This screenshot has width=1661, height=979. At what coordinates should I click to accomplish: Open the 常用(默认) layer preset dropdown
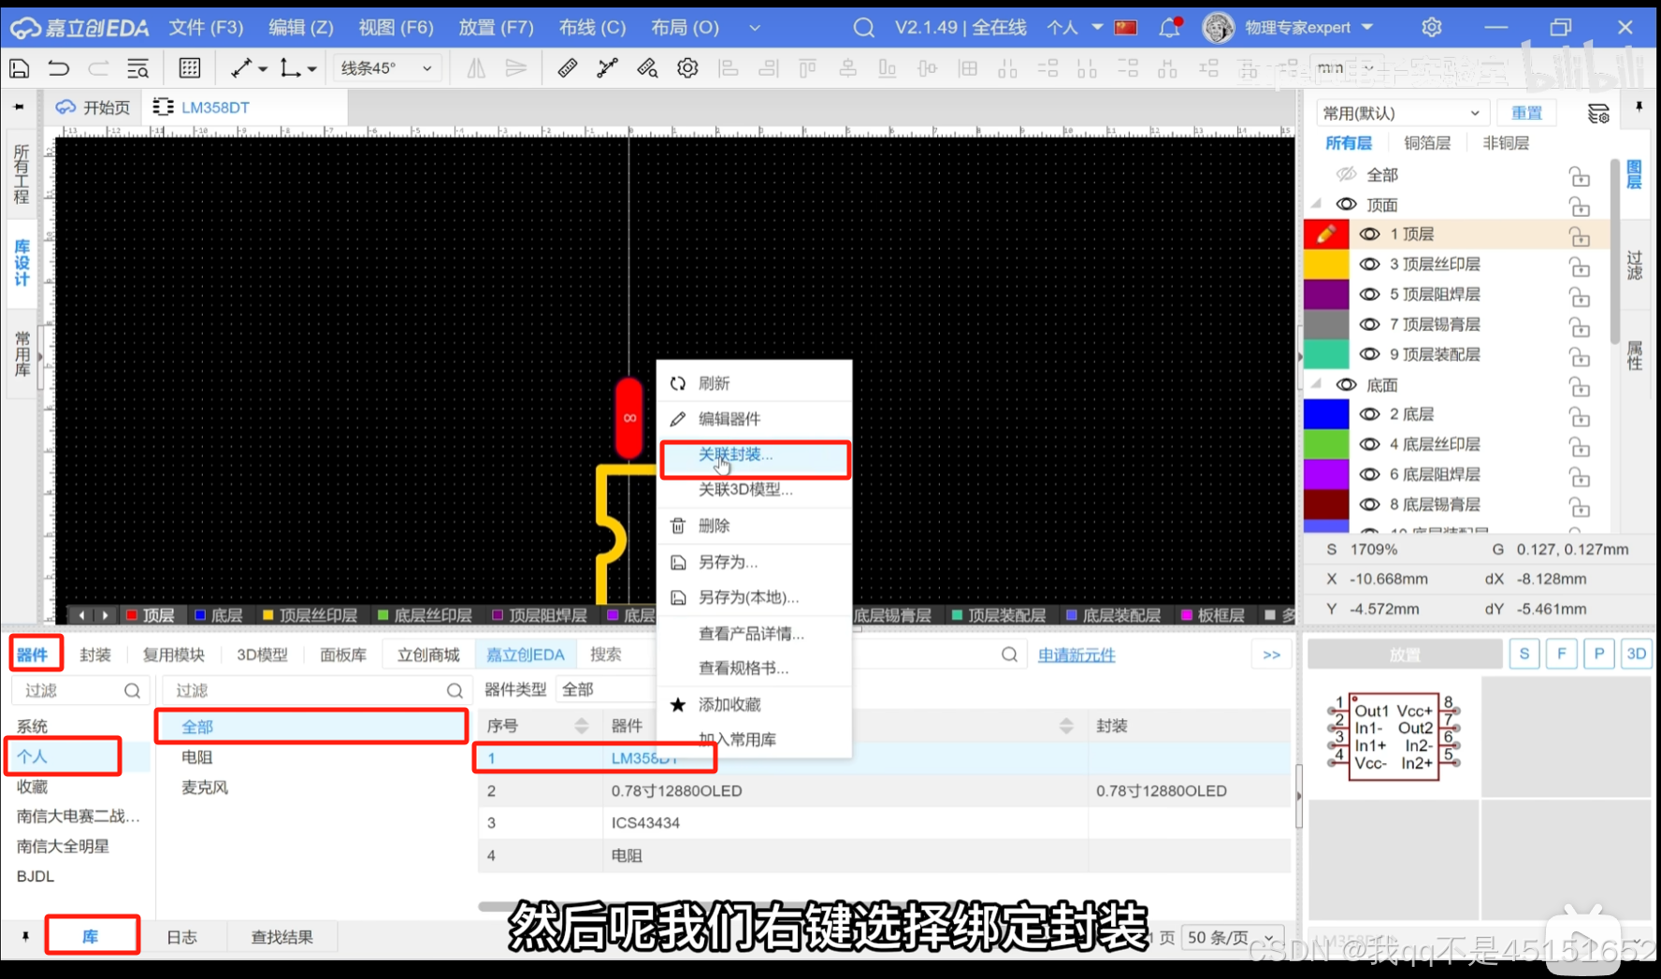(x=1402, y=113)
